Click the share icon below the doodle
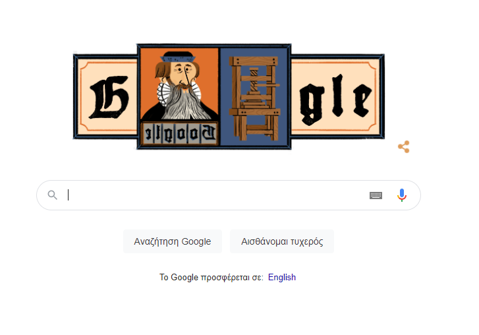The image size is (479, 335). [403, 146]
